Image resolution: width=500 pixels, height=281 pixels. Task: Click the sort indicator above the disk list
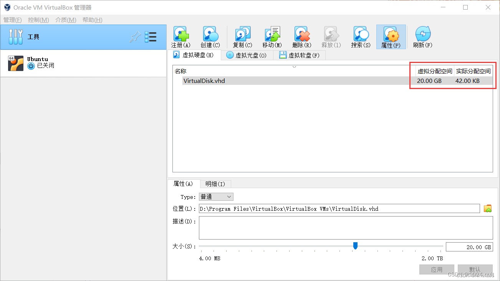[x=295, y=67]
